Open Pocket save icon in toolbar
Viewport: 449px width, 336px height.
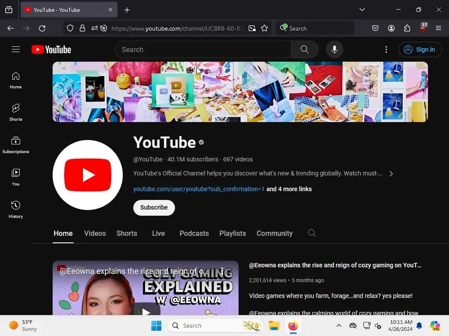click(375, 28)
